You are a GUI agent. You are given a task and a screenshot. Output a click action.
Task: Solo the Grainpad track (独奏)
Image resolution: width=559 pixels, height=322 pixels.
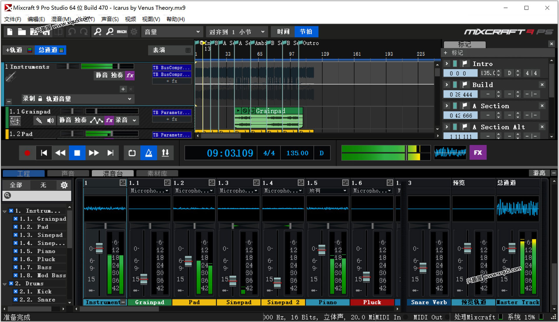point(80,120)
